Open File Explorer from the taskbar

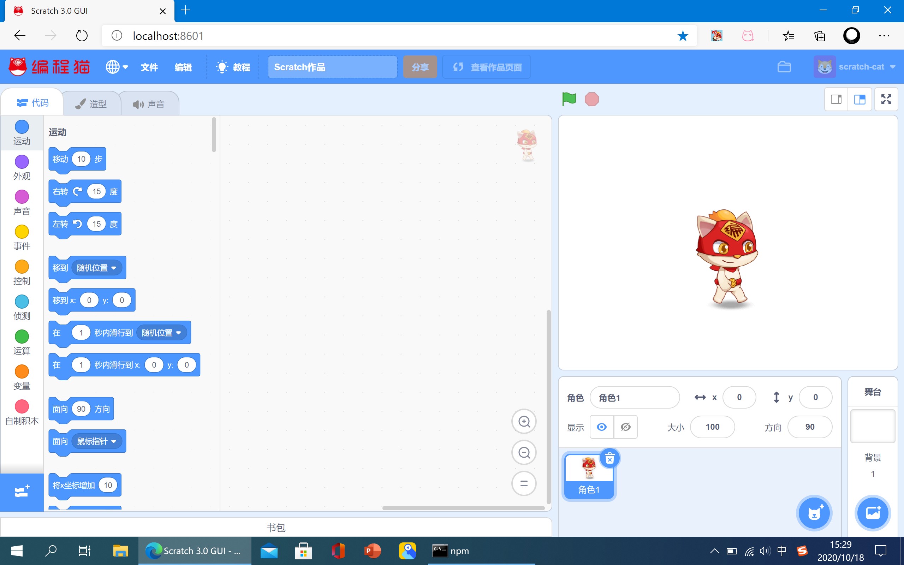click(x=120, y=551)
